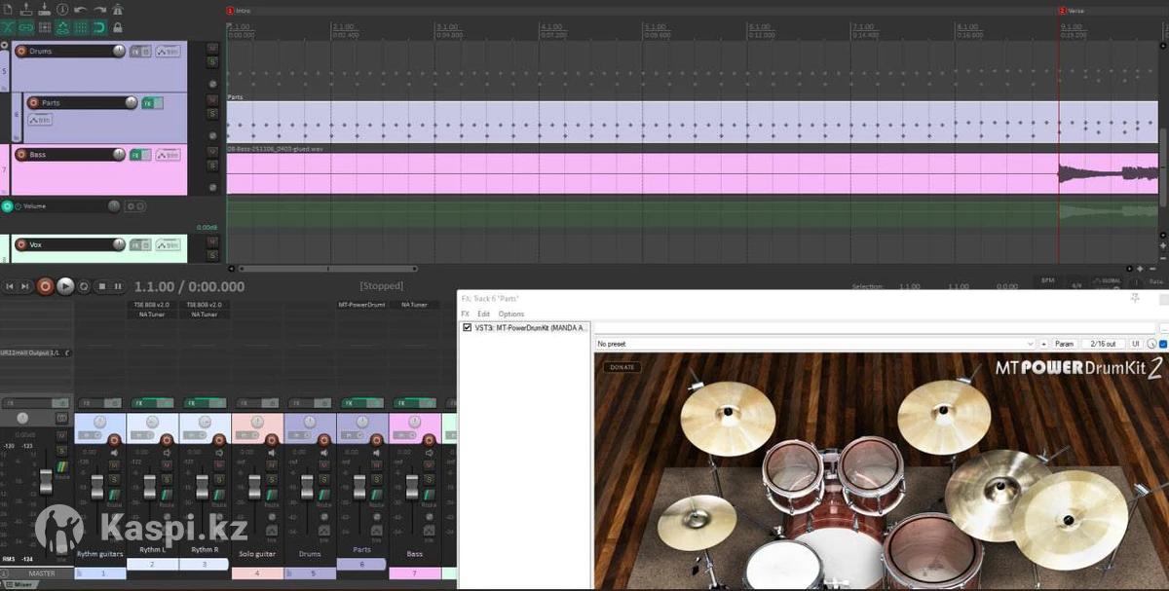Uncheck the VST3i MT-PowerDrumKit plugin checkbox

(x=468, y=328)
